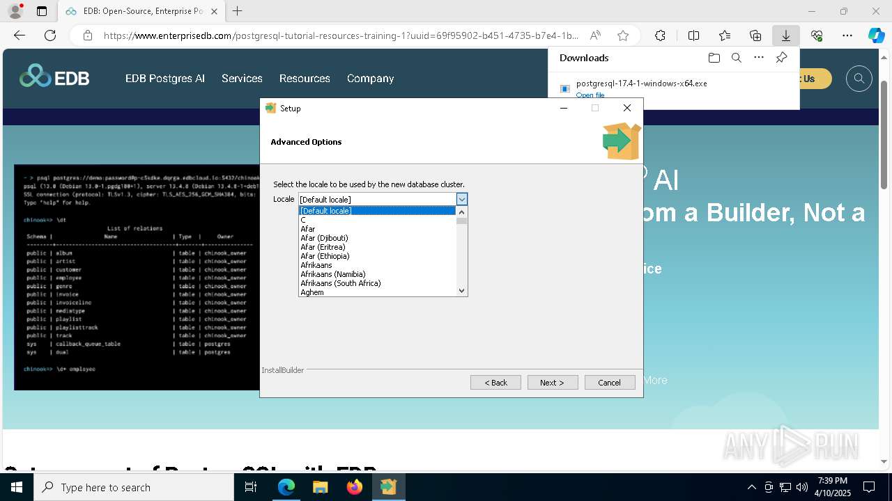Go Back in the Setup wizard
This screenshot has height=501, width=892.
[x=495, y=382]
